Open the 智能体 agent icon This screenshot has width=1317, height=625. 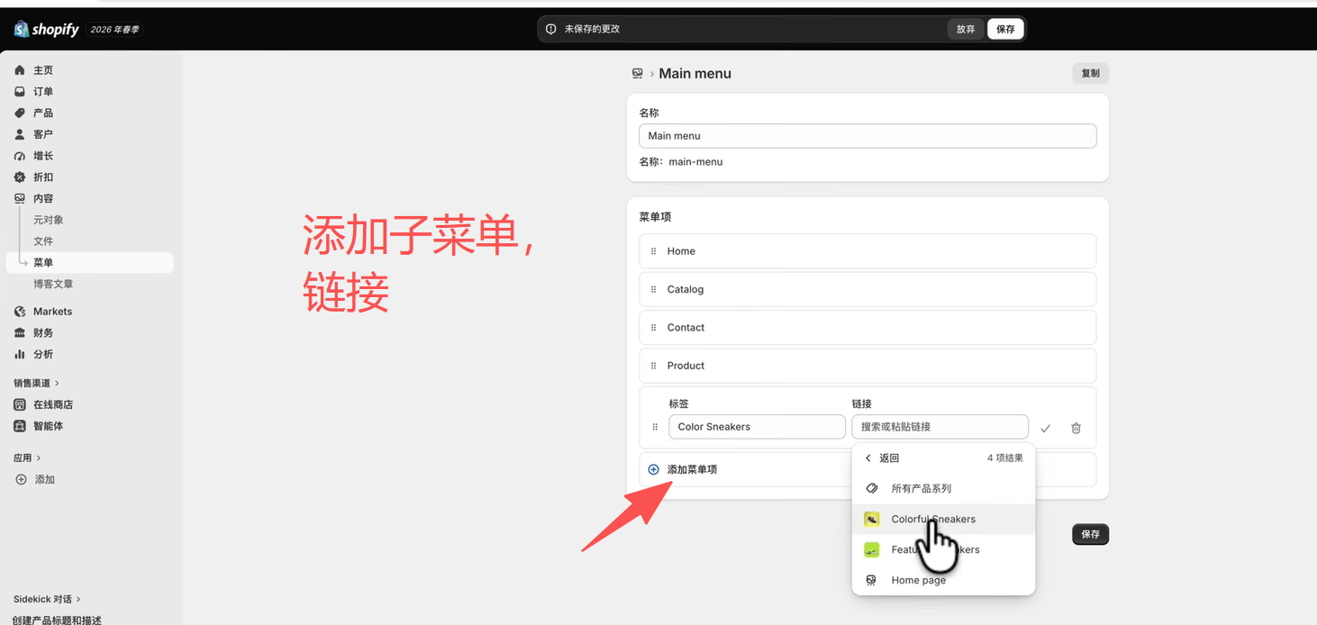pos(20,426)
